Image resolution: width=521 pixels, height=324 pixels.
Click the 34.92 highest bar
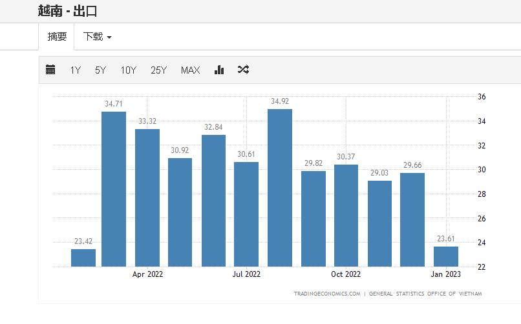click(280, 187)
